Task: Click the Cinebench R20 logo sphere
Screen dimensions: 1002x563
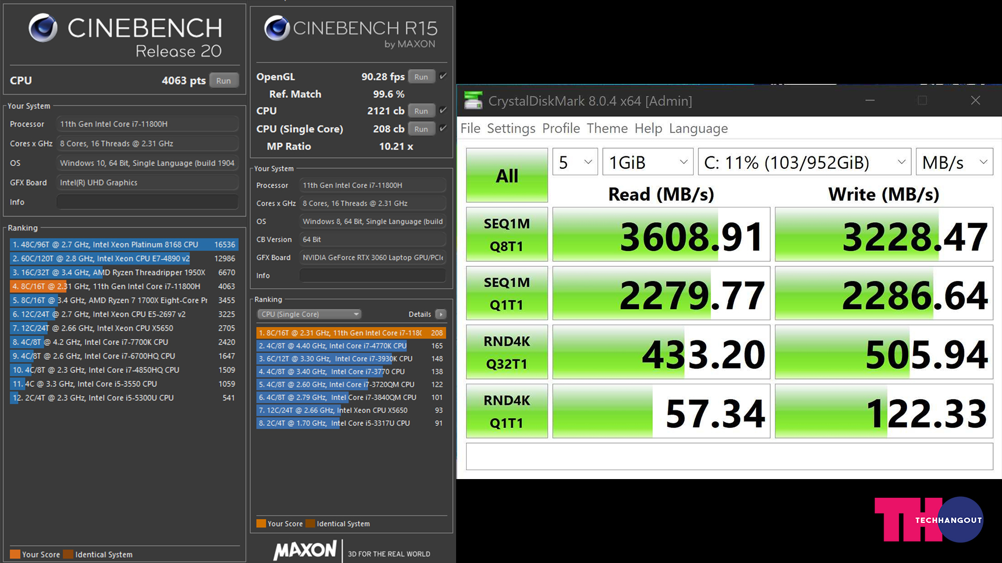Action: coord(43,28)
